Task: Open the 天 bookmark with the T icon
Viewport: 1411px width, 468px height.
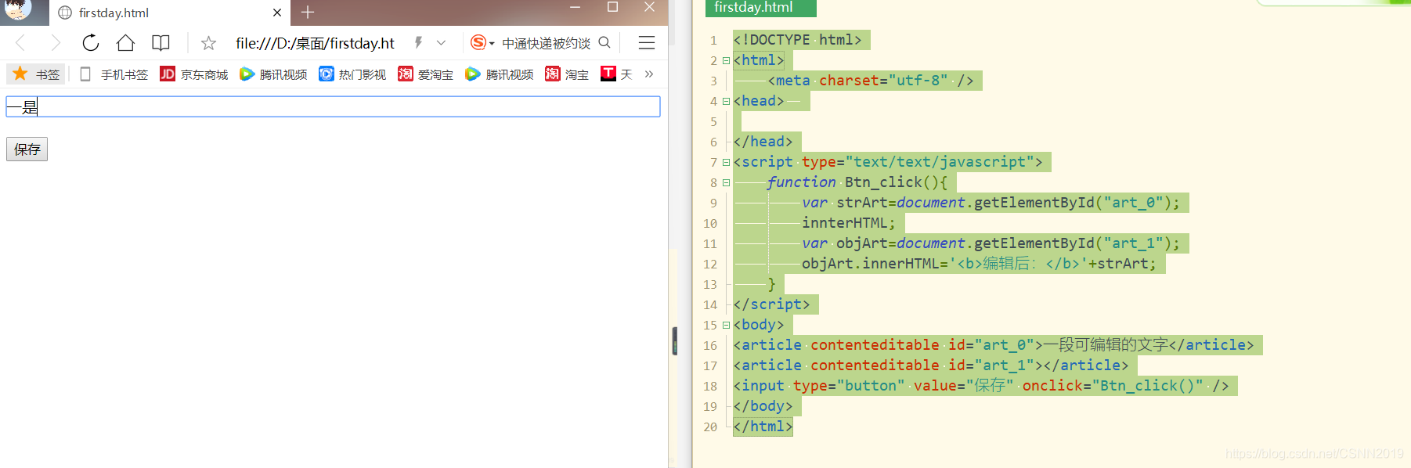Action: 616,74
